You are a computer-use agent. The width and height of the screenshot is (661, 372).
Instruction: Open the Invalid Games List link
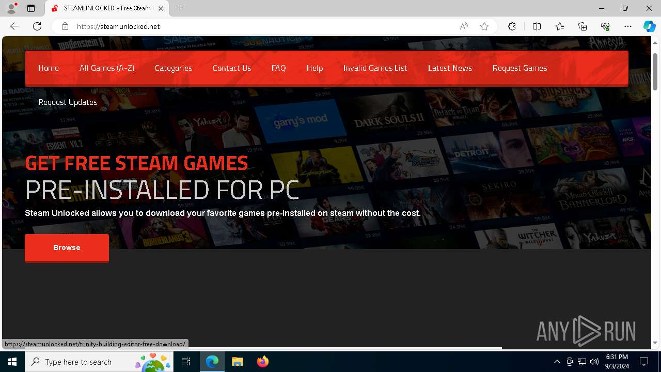[x=375, y=68]
